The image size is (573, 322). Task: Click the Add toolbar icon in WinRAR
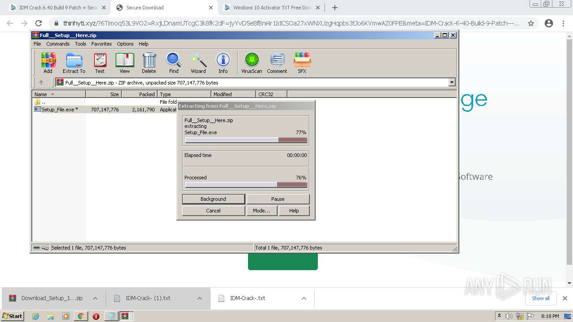point(48,63)
